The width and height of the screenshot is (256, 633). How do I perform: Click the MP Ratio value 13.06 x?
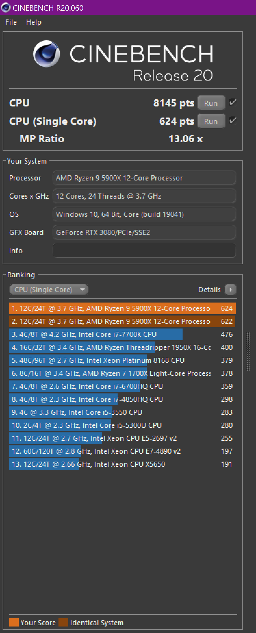point(186,139)
